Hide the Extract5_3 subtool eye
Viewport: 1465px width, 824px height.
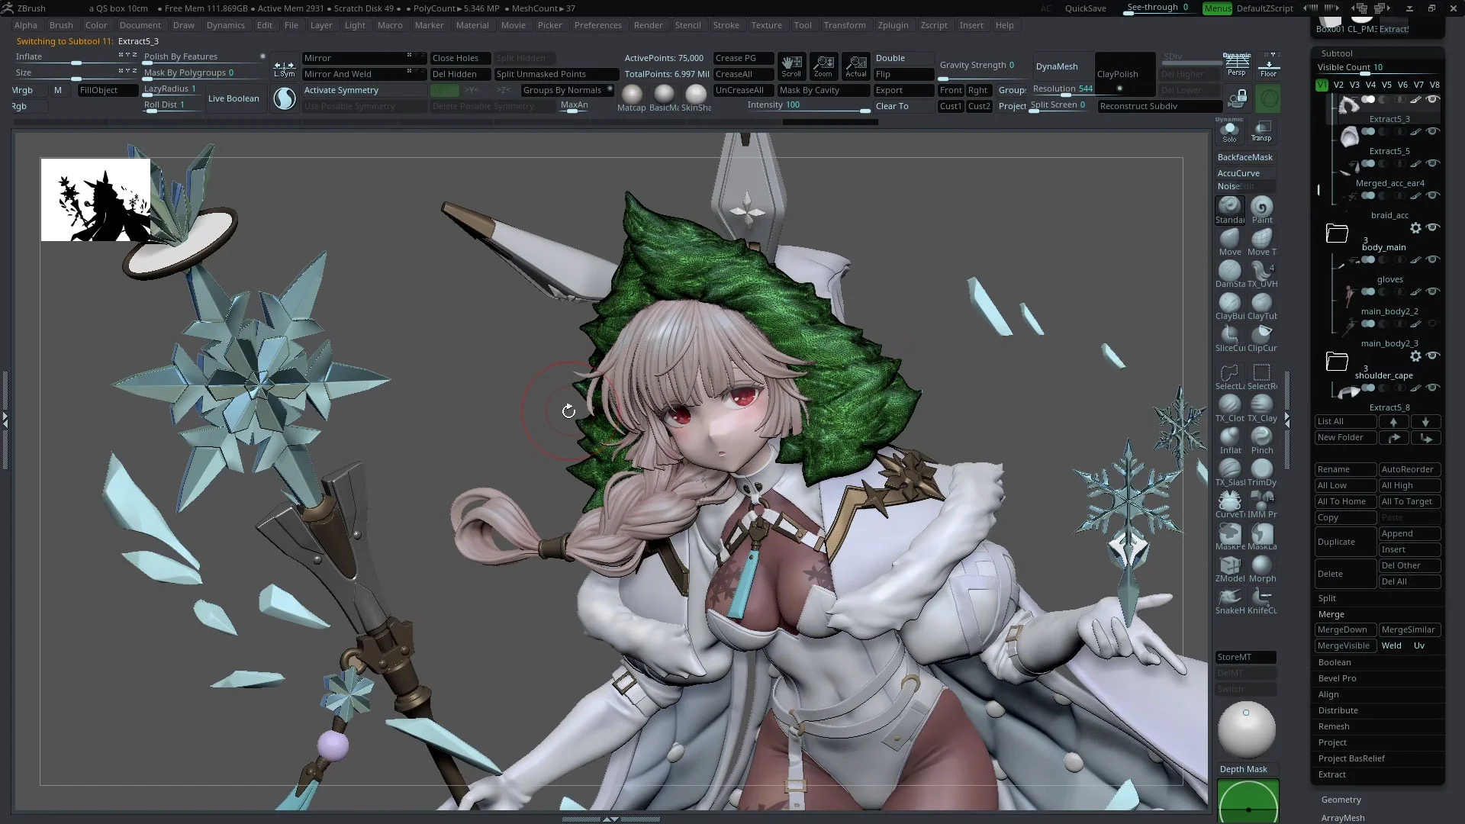pos(1432,99)
